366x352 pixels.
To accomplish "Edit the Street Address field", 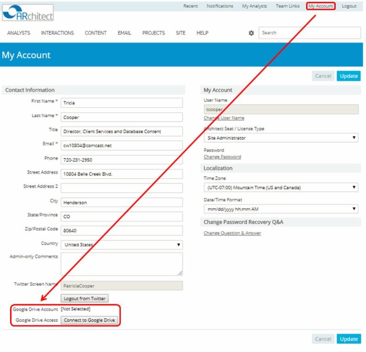I will point(122,174).
